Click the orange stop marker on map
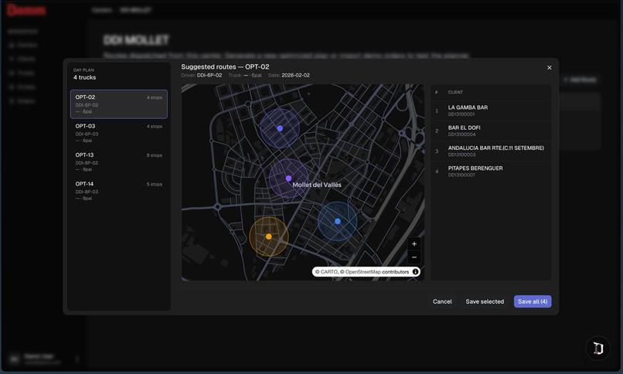This screenshot has width=623, height=374. click(x=268, y=236)
